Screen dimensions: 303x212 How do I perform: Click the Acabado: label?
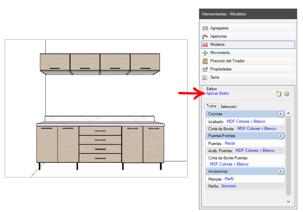coord(216,122)
